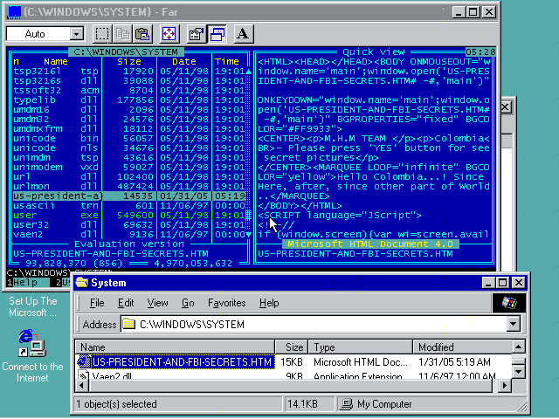Screen dimensions: 559x419
Task: Click the address bar folder icon
Action: tap(128, 324)
